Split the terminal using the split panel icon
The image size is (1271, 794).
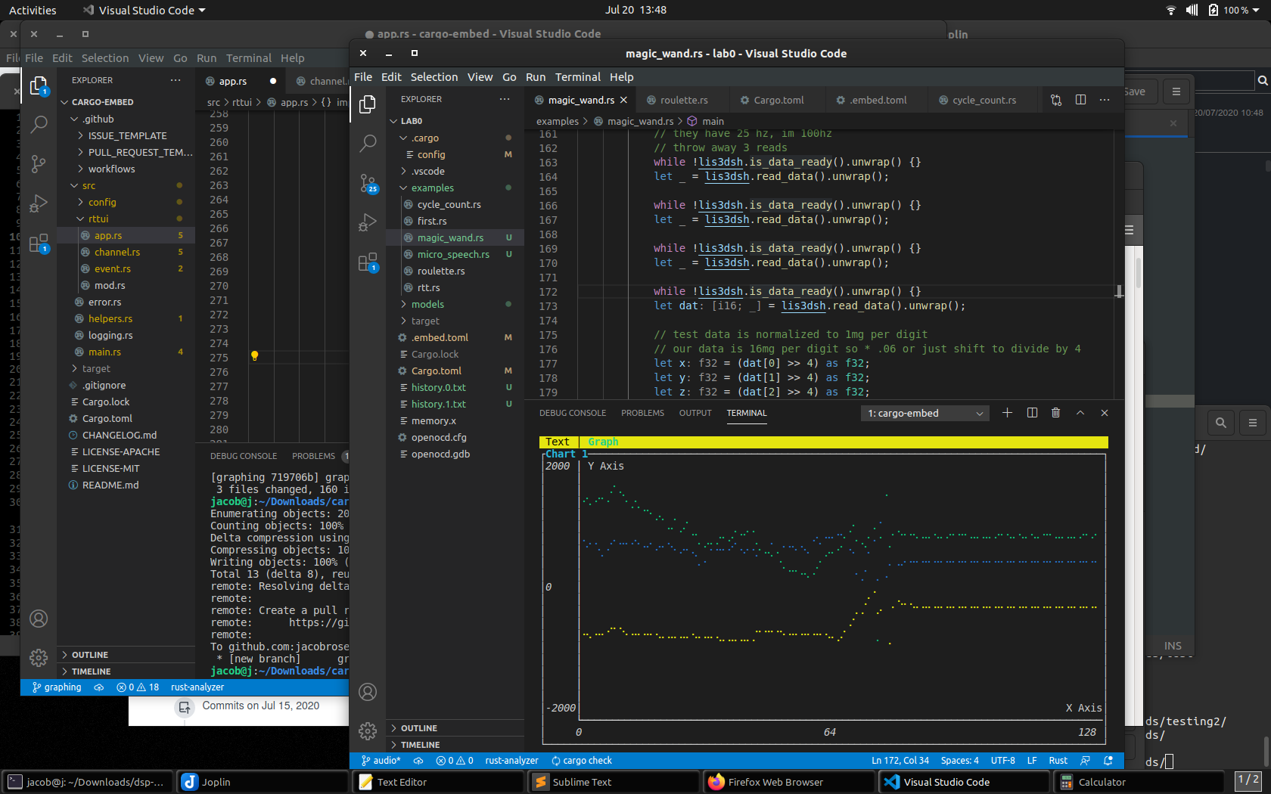click(x=1031, y=413)
